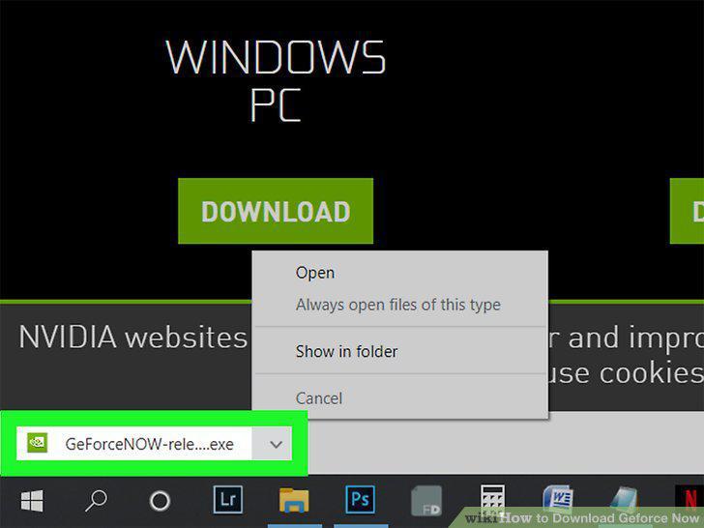Click the green DOWNLOAD button for Windows PC
This screenshot has width=704, height=528.
pos(276,211)
